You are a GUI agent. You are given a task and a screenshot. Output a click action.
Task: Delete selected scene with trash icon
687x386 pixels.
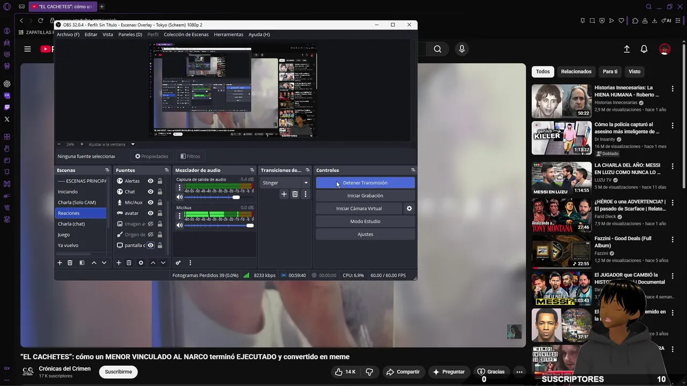70,263
